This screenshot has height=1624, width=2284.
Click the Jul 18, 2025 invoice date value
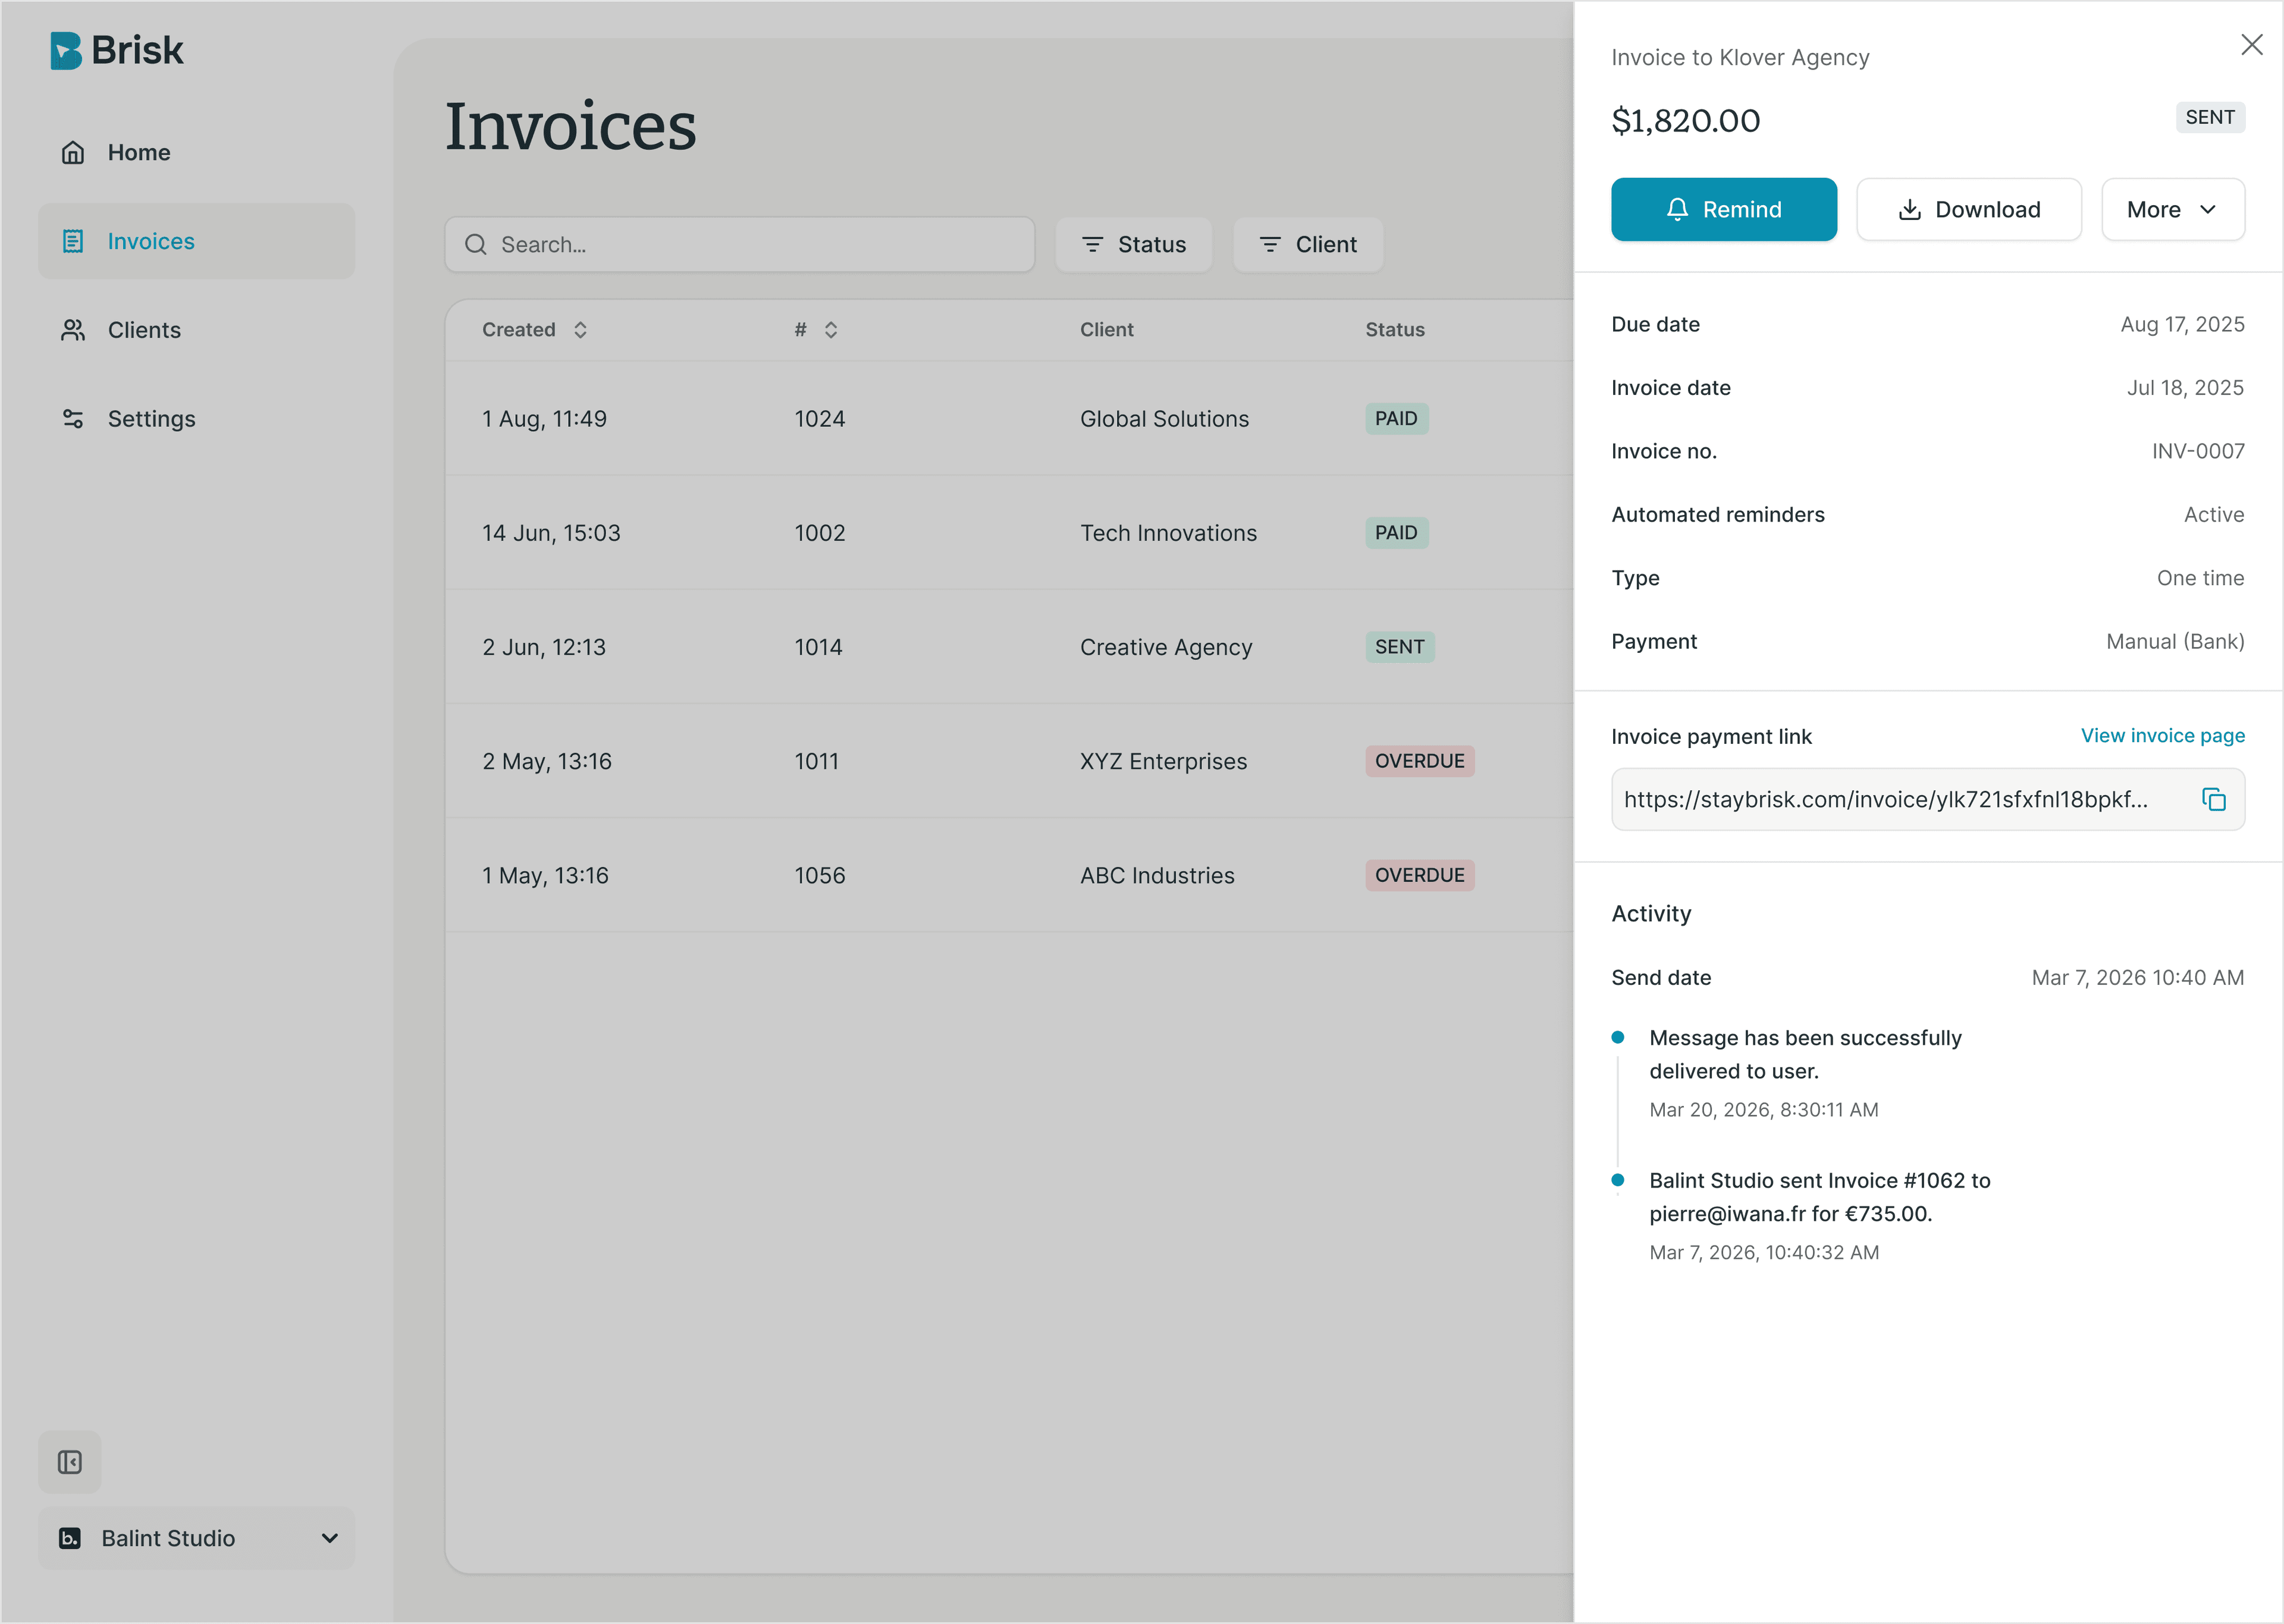[2185, 387]
